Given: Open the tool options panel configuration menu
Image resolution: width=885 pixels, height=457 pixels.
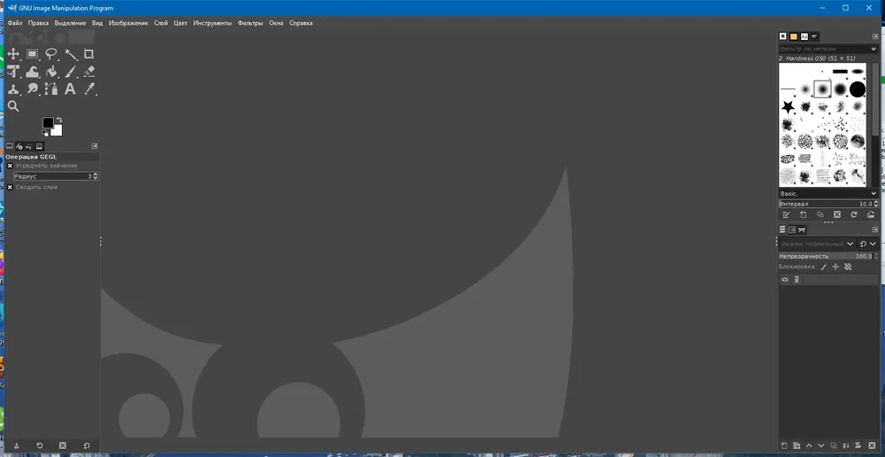Looking at the screenshot, I should [95, 146].
